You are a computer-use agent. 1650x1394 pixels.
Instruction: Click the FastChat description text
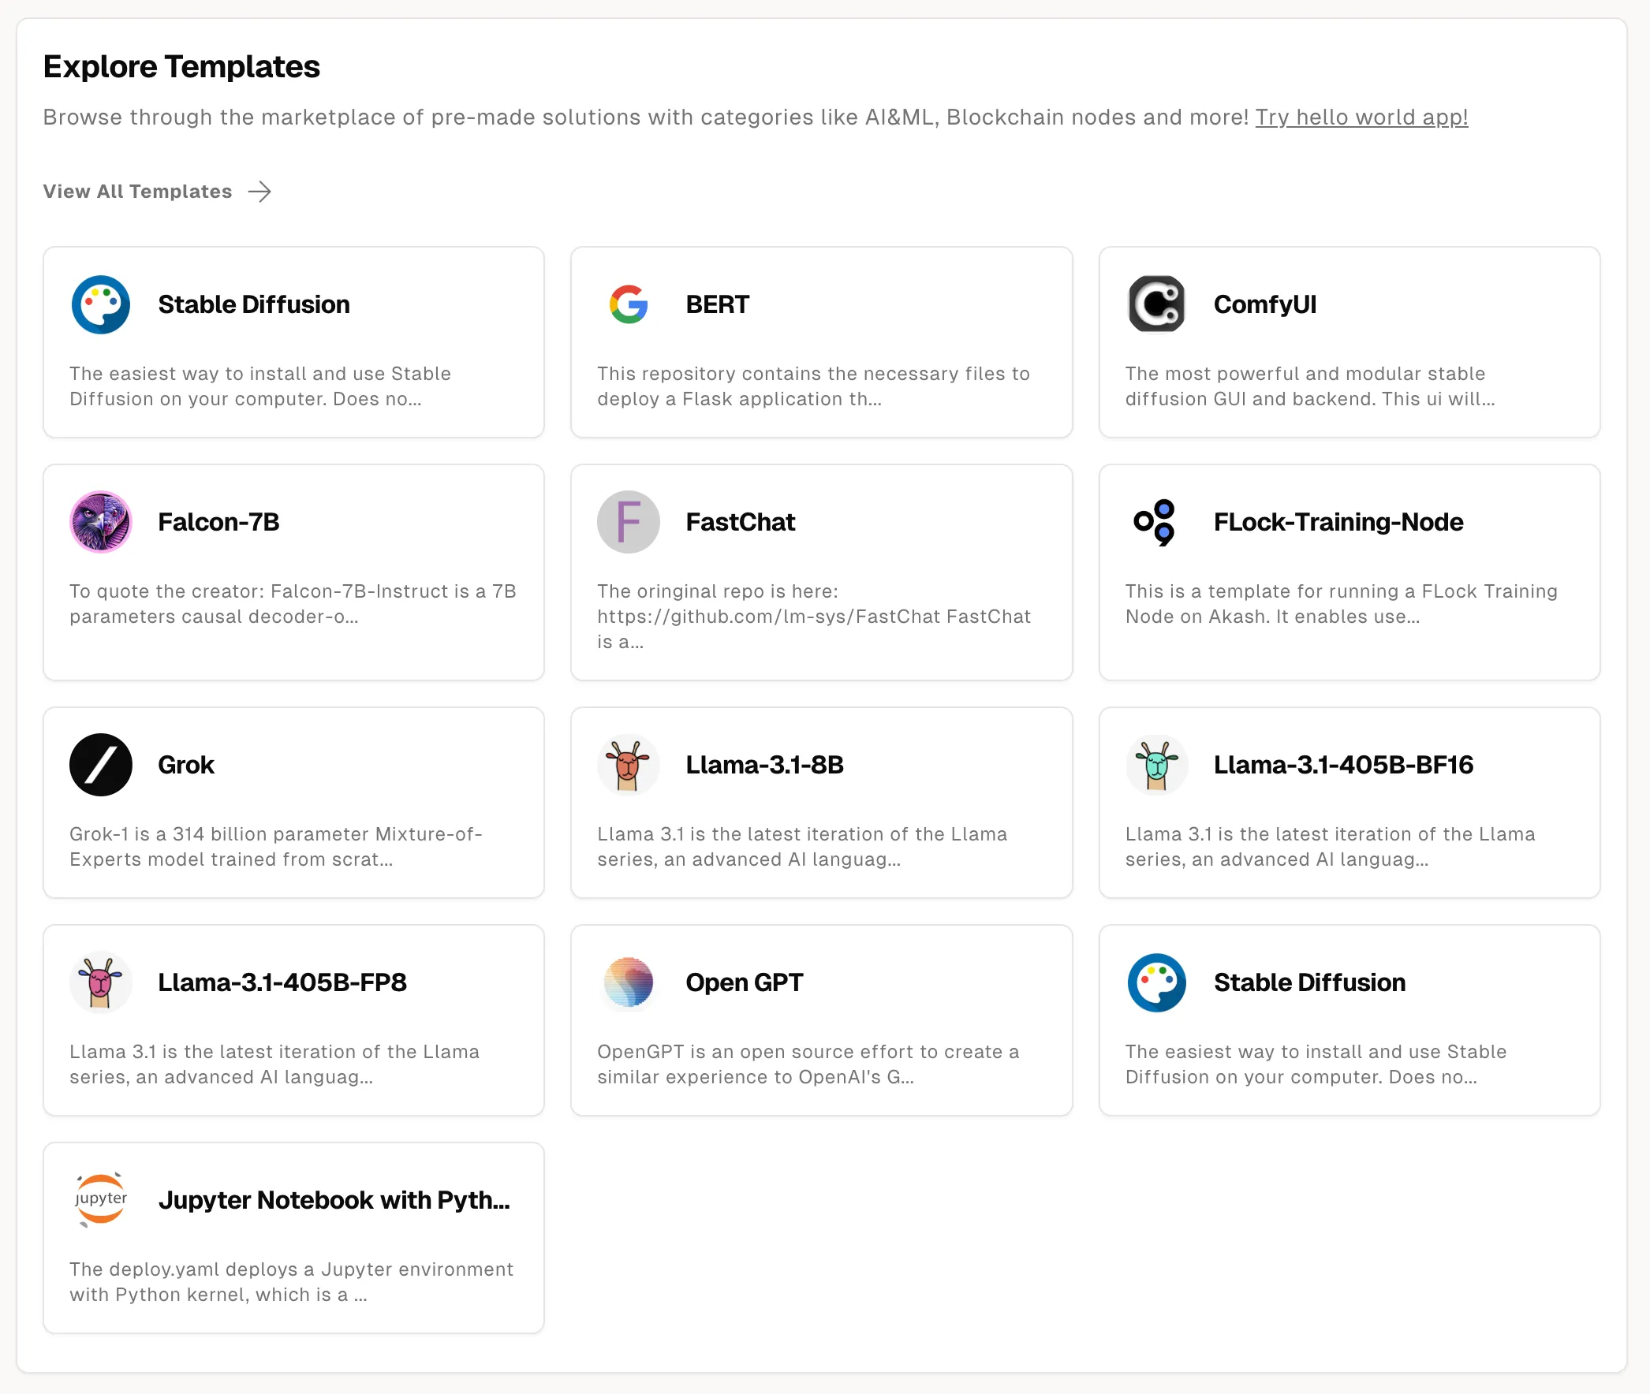click(812, 617)
